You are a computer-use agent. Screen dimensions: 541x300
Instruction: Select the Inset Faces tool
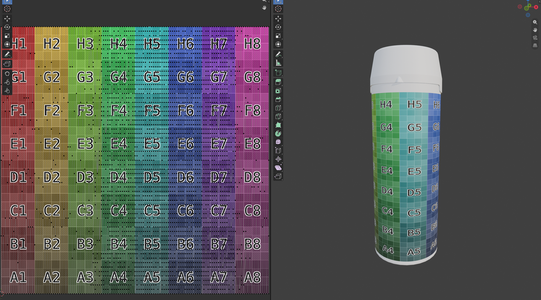(278, 91)
